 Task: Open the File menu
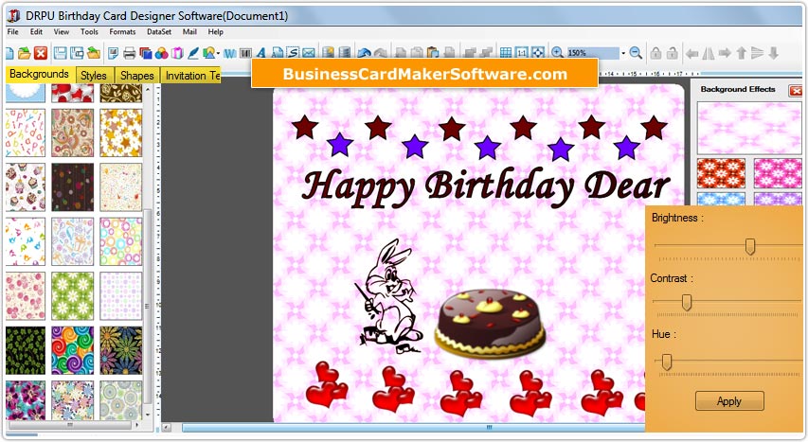click(x=12, y=32)
